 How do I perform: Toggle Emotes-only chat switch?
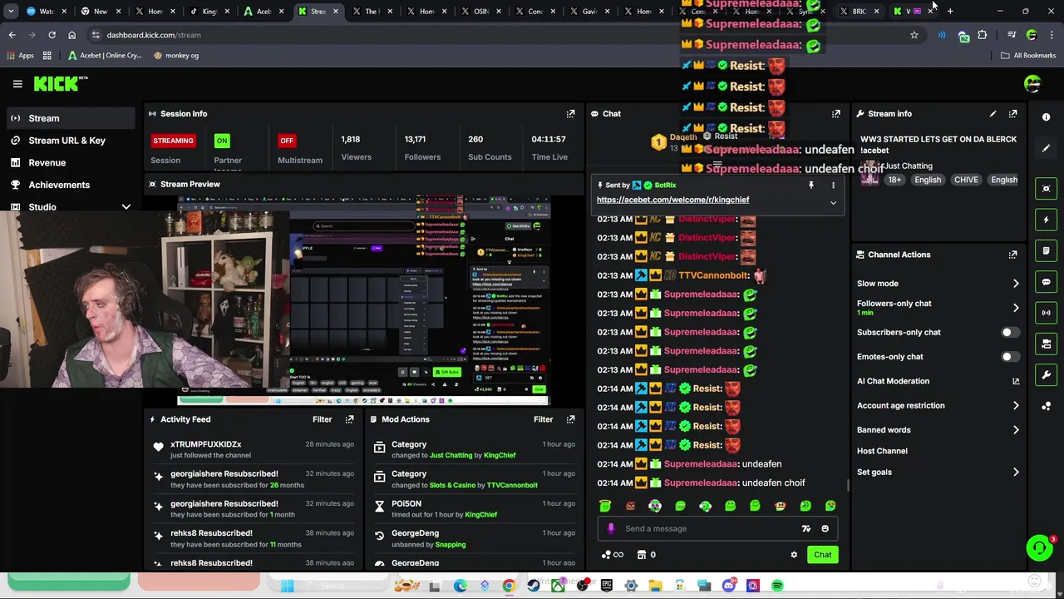(1010, 357)
